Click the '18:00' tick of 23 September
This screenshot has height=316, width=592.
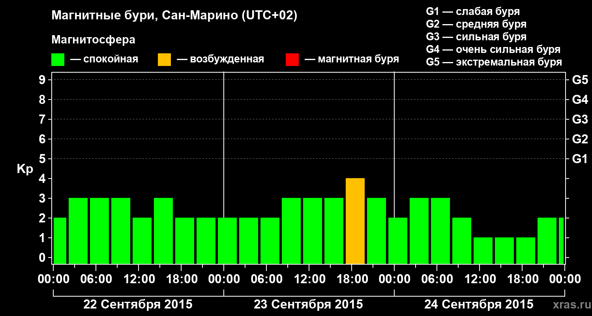(x=352, y=279)
